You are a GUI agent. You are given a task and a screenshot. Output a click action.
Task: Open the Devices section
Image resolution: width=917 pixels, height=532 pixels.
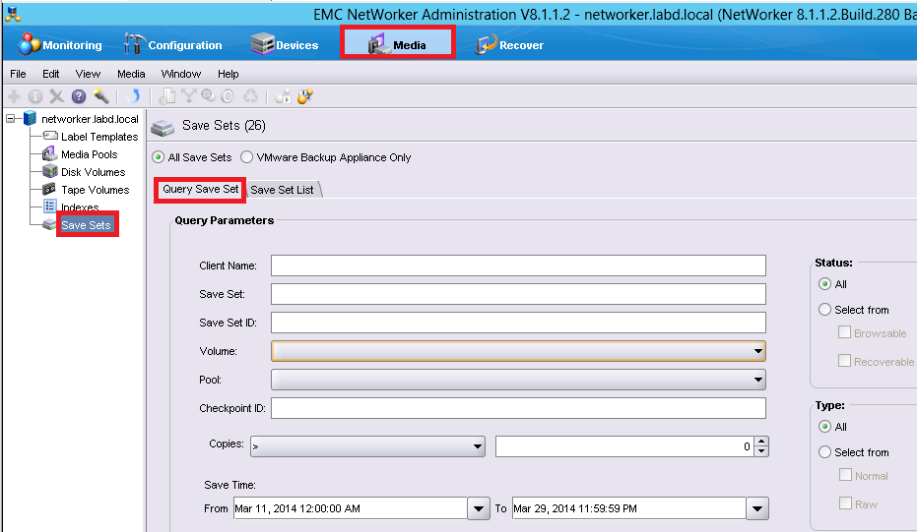[285, 45]
